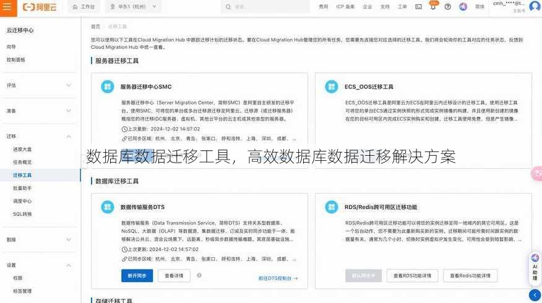
Task: Click the 服务器迁移工具 section heading
Action: point(117,61)
